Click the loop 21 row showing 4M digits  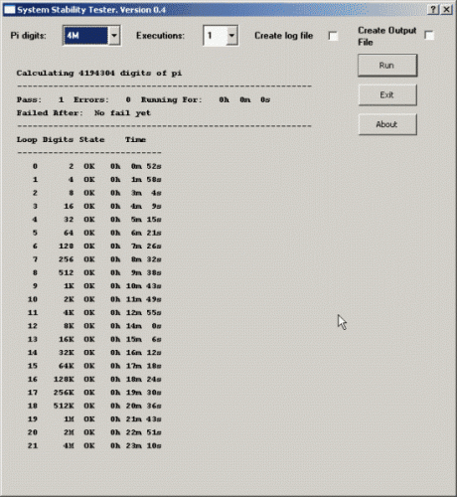pyautogui.click(x=94, y=445)
